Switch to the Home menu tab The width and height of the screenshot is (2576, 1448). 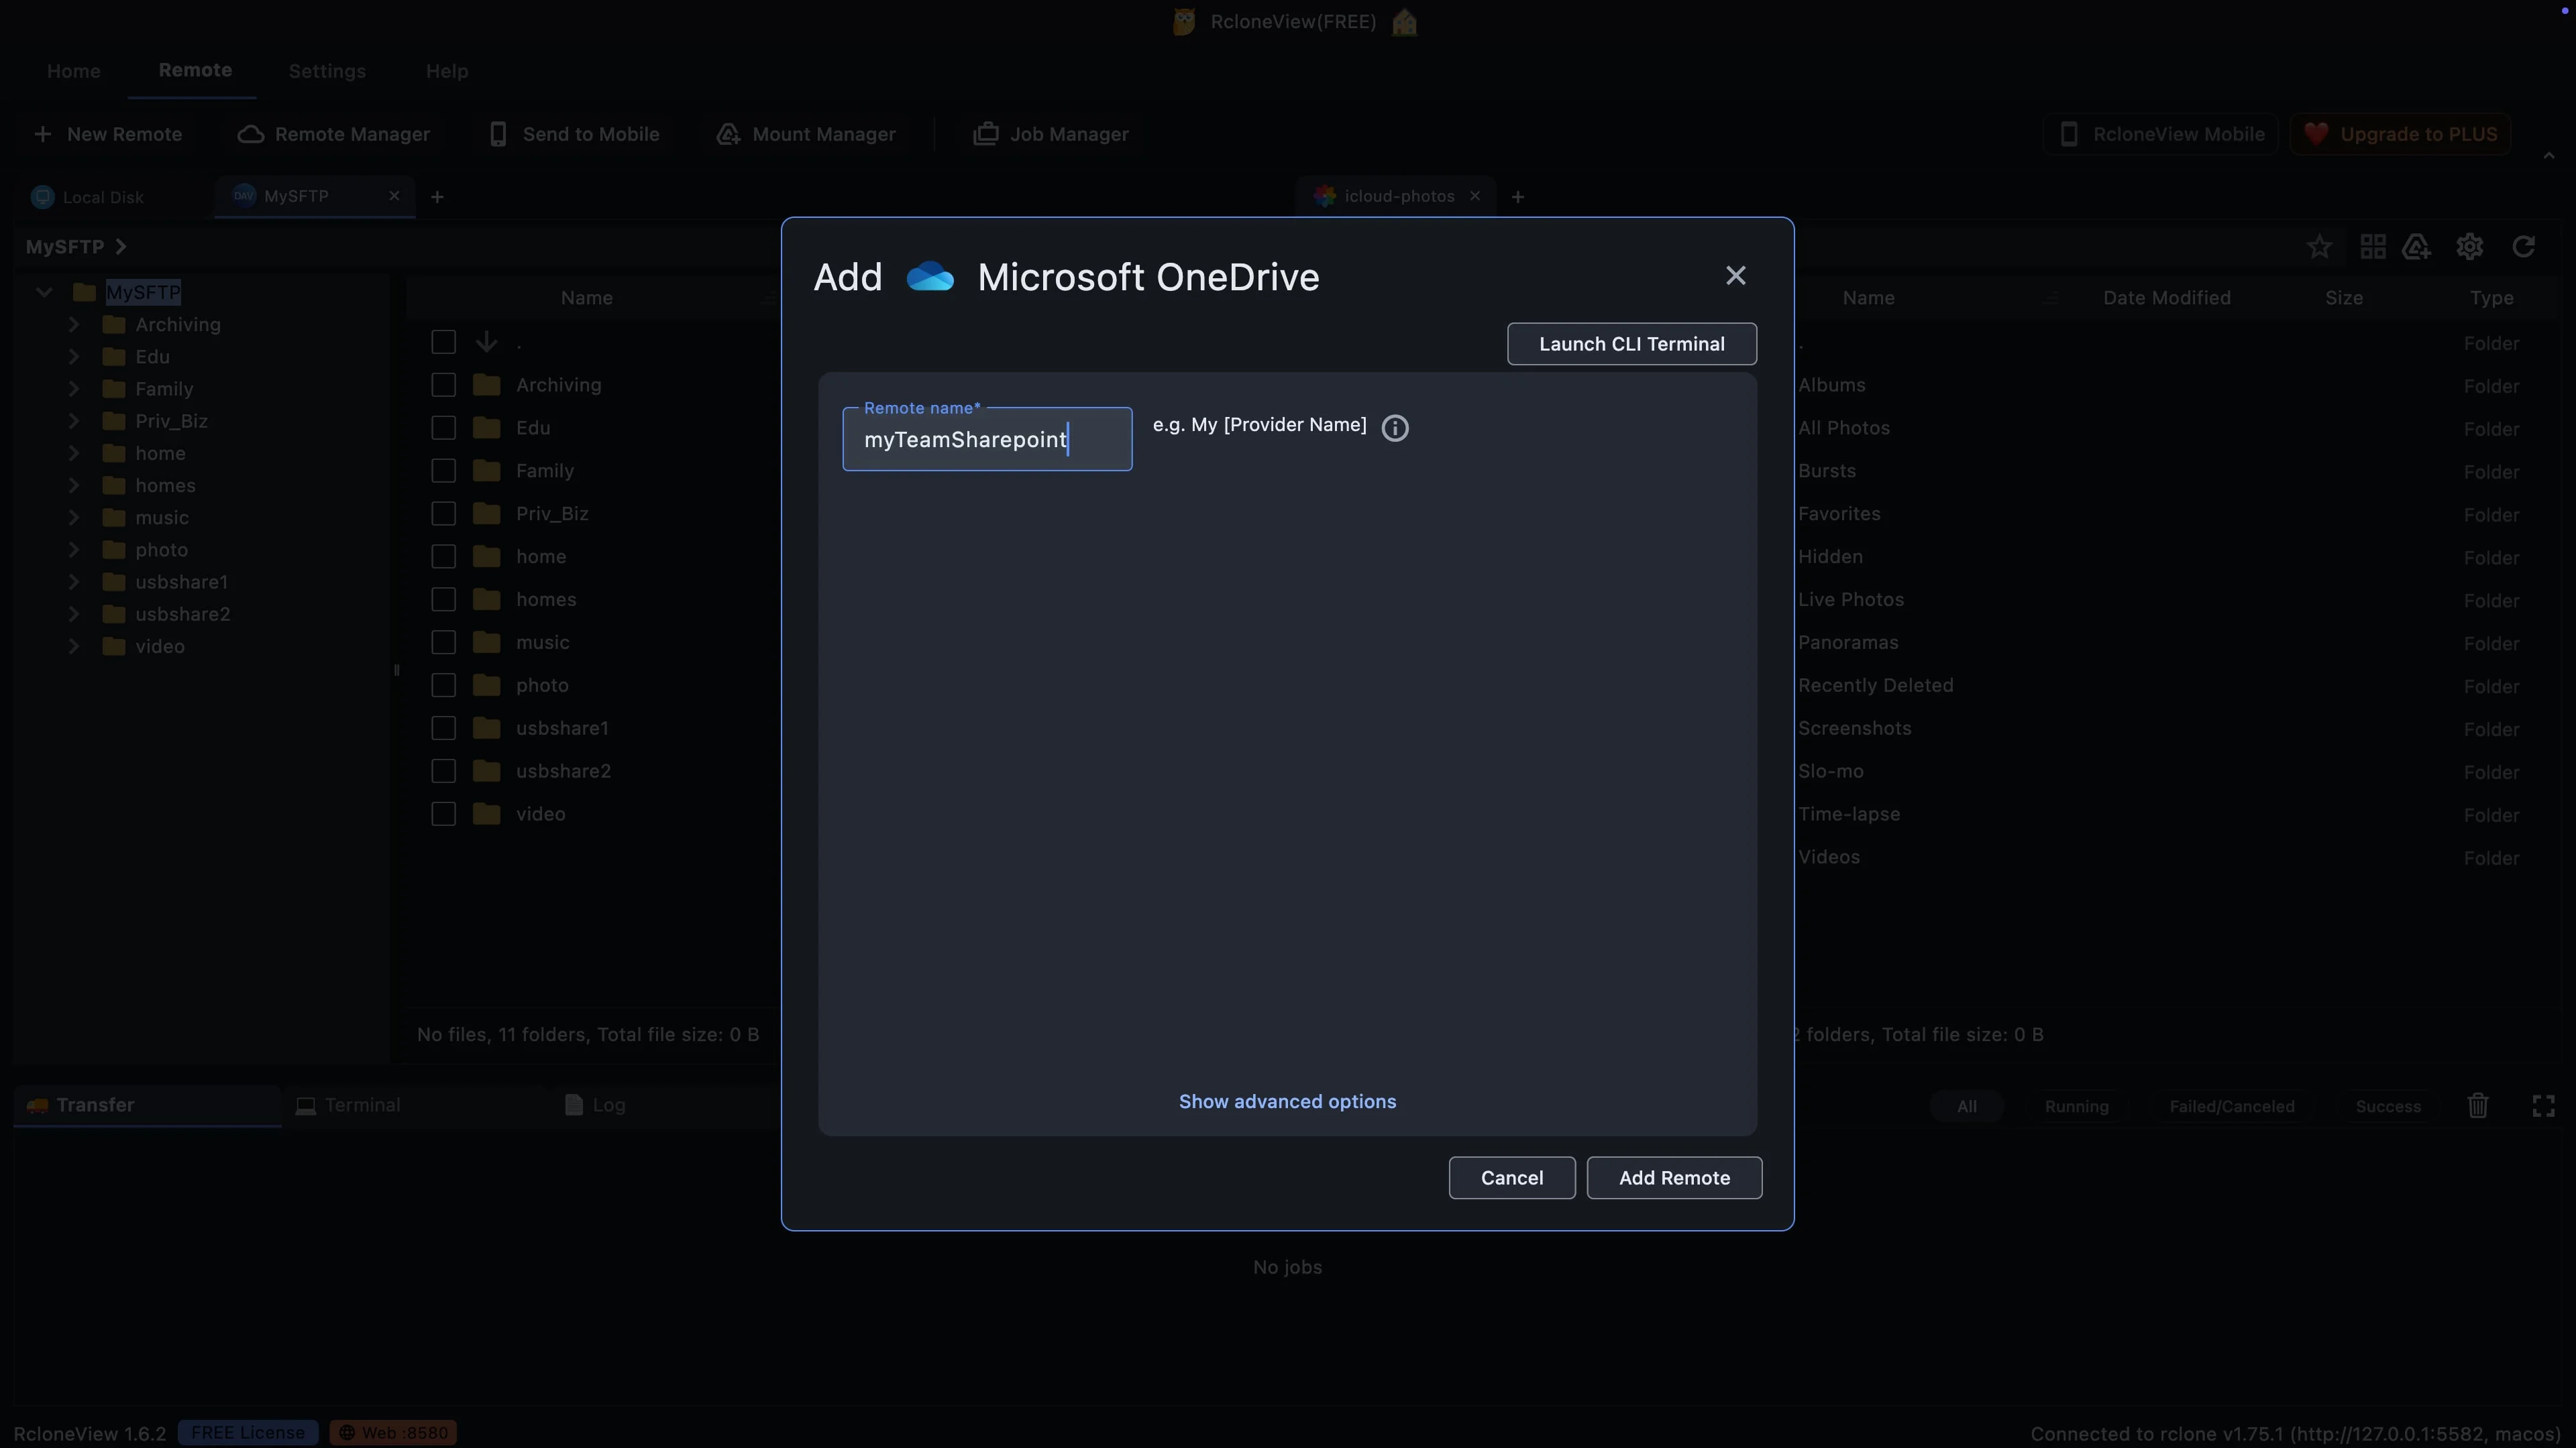coord(73,71)
